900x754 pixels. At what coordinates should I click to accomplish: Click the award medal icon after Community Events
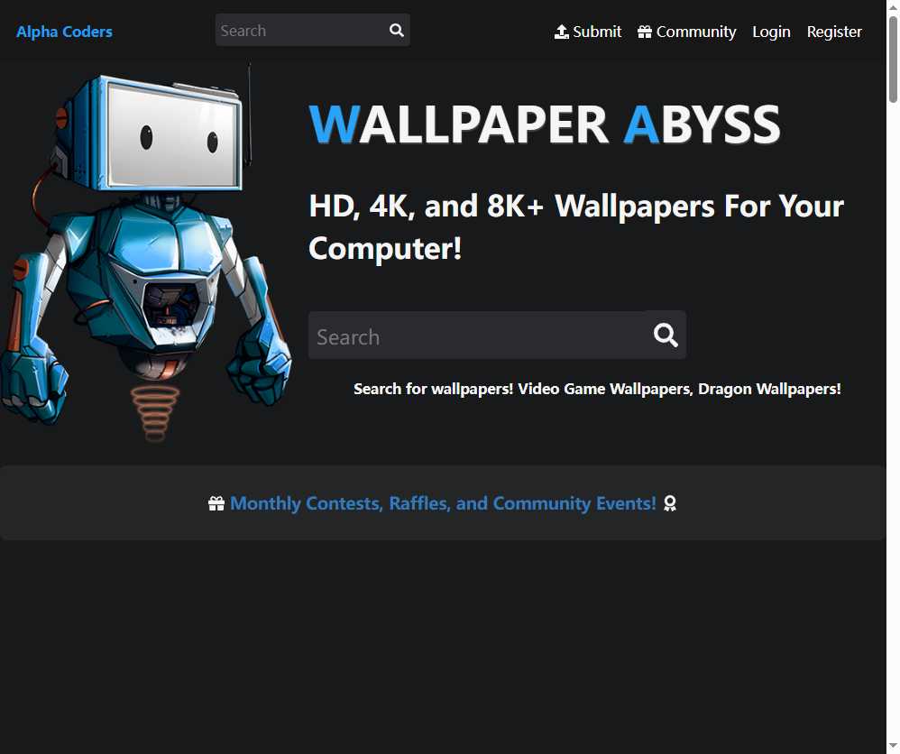[x=670, y=503]
